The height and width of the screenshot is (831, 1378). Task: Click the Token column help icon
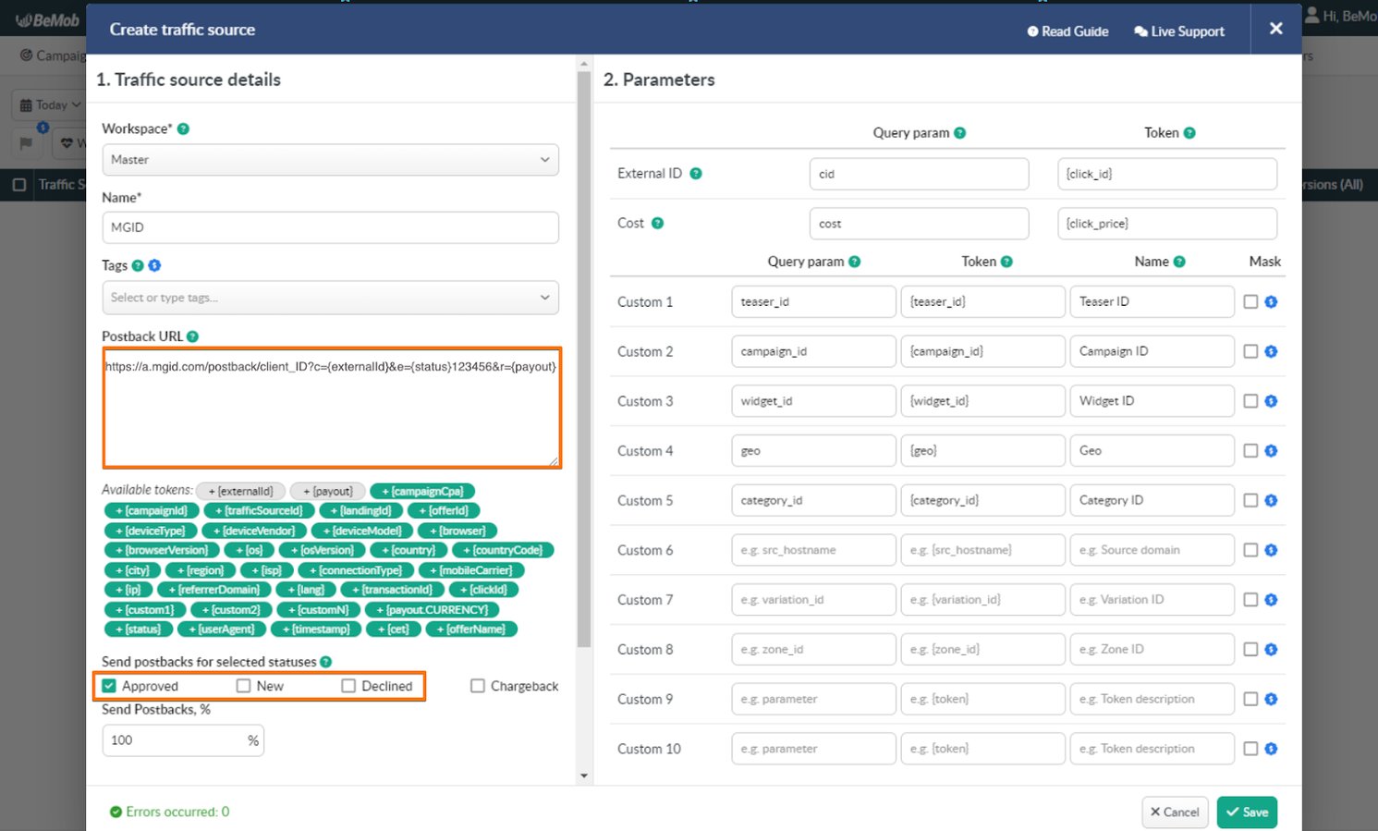tap(1190, 132)
